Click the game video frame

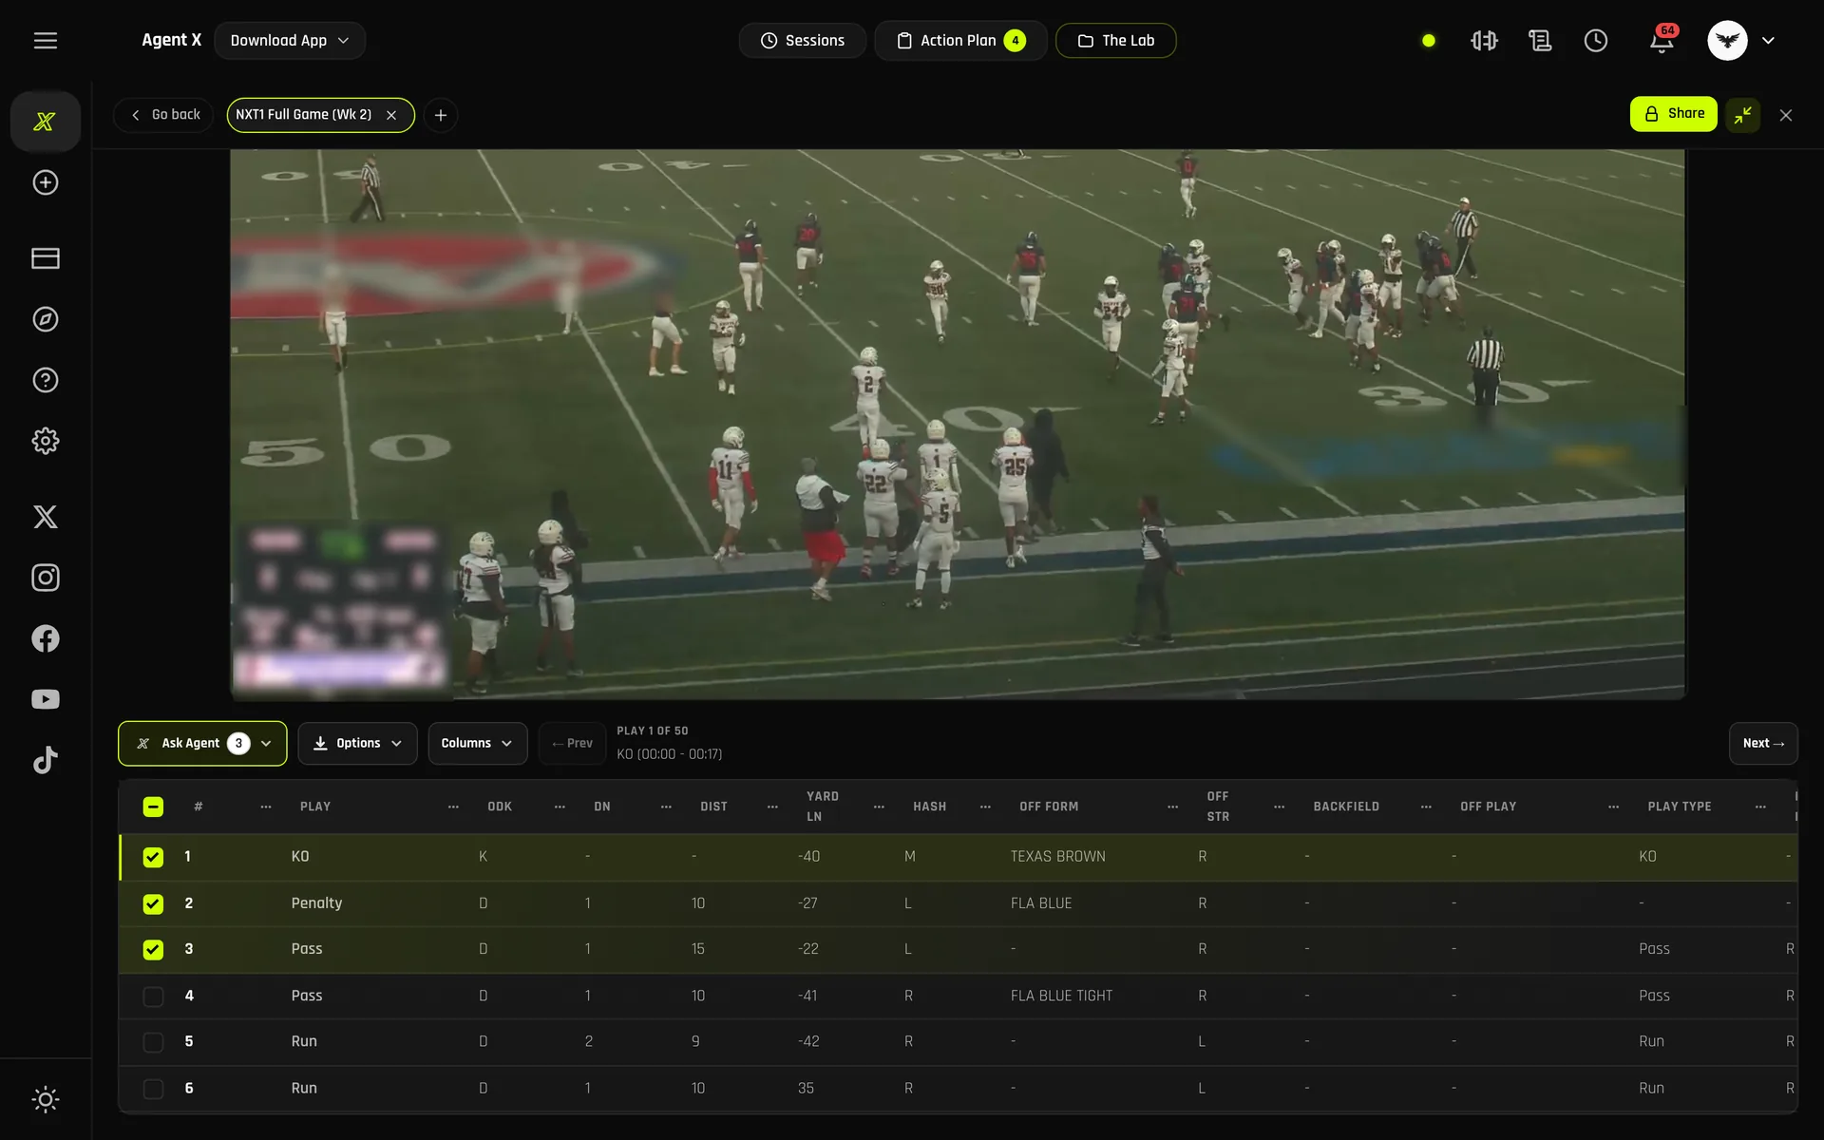[958, 424]
